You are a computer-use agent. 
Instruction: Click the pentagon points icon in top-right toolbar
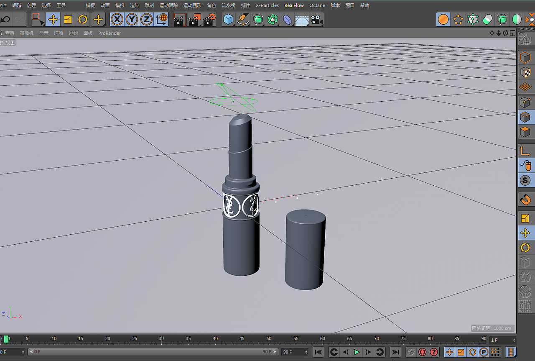coord(459,19)
